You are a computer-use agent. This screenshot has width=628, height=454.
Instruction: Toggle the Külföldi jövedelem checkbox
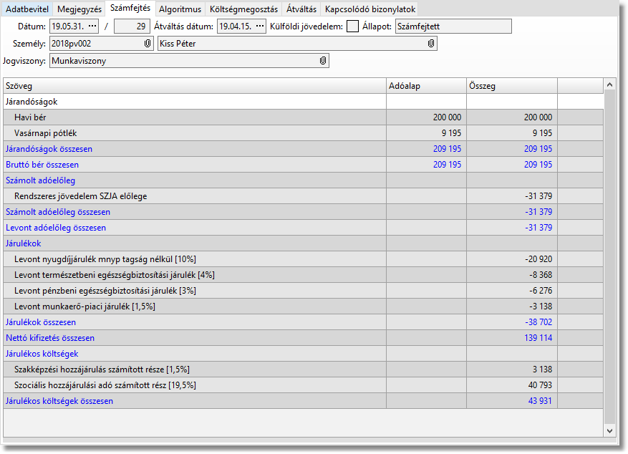(x=352, y=26)
